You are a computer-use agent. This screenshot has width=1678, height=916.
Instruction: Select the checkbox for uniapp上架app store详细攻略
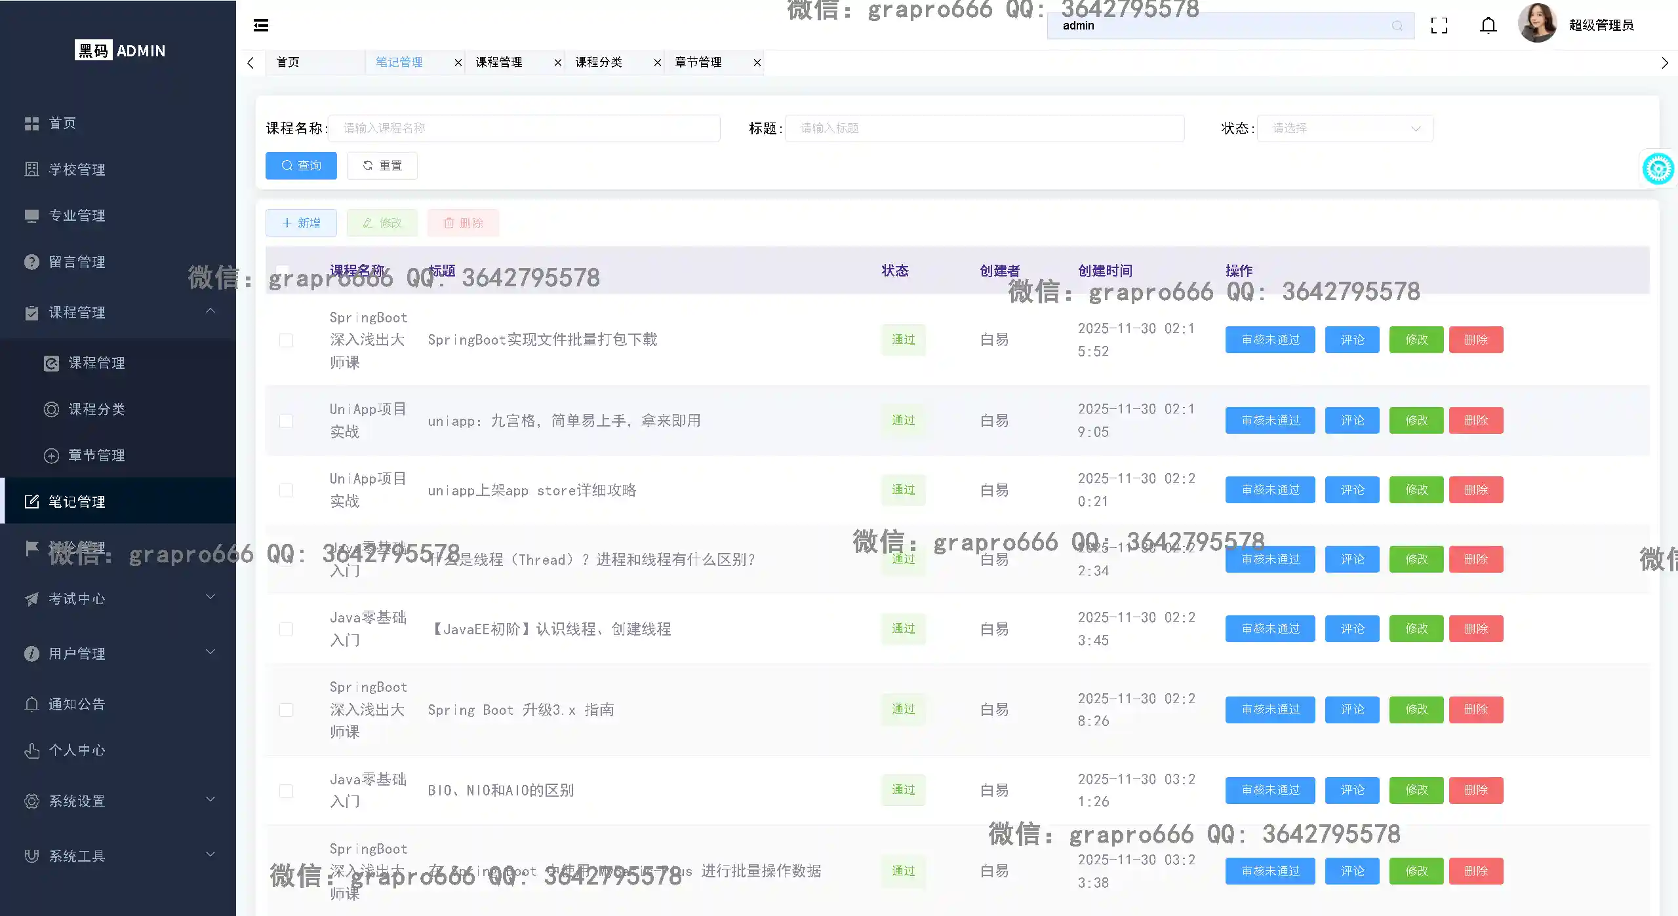(286, 490)
